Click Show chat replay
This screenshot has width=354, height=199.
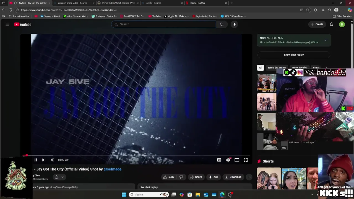click(x=294, y=55)
